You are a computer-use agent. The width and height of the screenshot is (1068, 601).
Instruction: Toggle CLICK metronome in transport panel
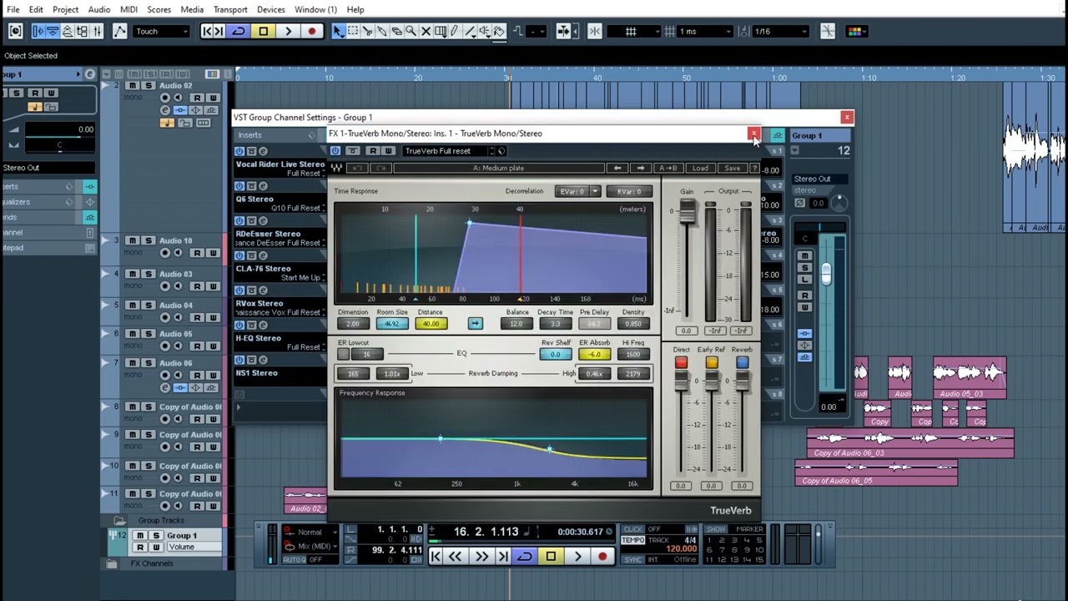coord(633,529)
